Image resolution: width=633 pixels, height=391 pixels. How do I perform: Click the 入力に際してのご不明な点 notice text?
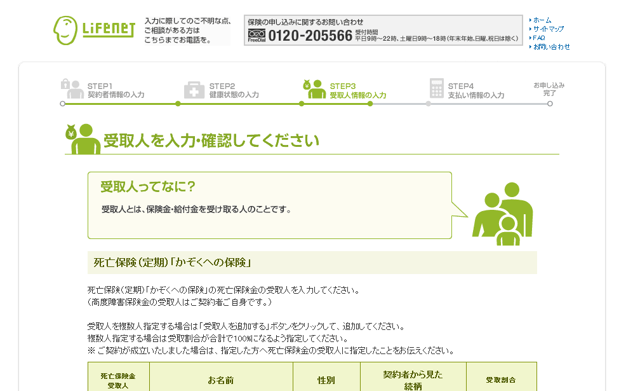[x=188, y=31]
